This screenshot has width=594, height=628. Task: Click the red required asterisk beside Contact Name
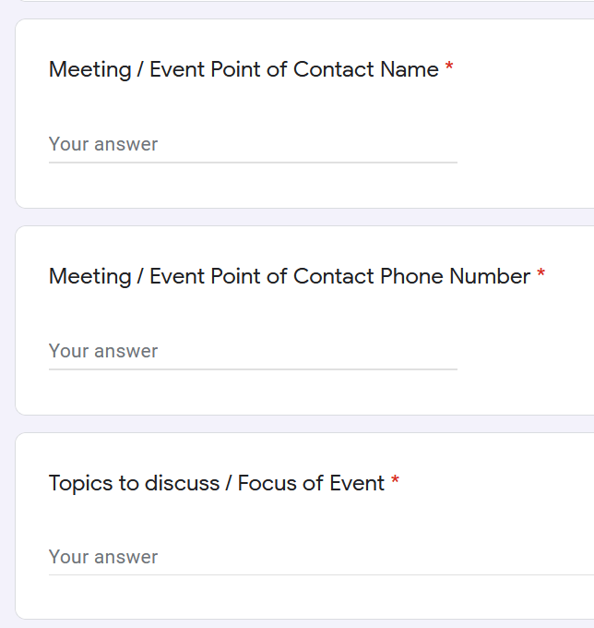point(449,66)
